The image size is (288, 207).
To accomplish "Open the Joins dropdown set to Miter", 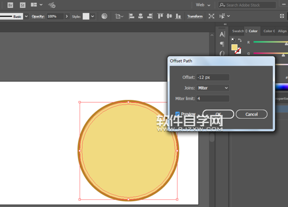I will [213, 88].
